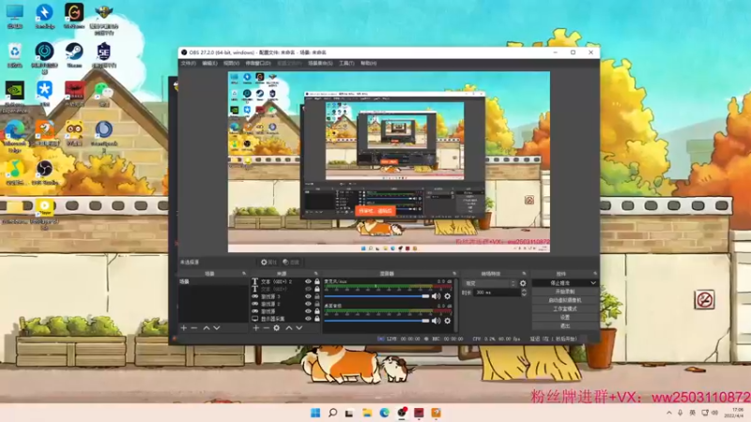The width and height of the screenshot is (751, 422).
Task: Open the 工具(T) menu
Action: (346, 63)
